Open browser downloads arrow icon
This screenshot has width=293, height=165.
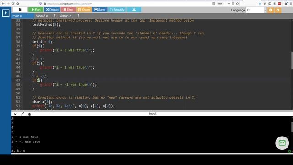point(260,4)
